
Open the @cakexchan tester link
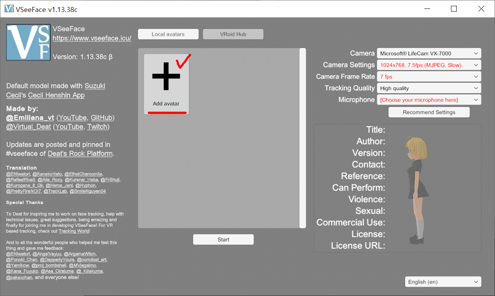point(19,277)
